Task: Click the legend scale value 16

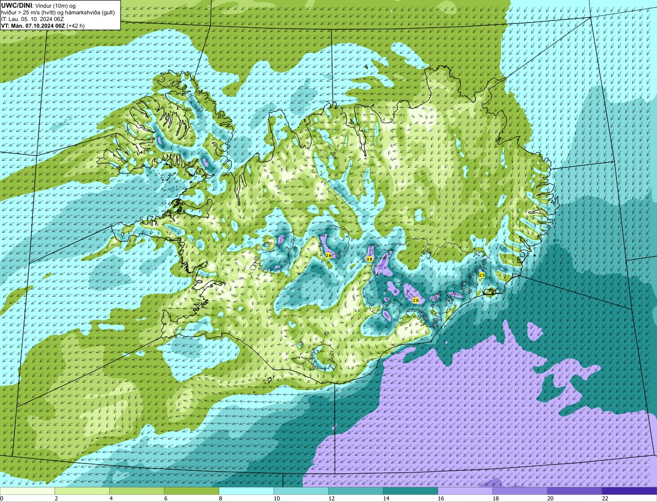Action: pyautogui.click(x=441, y=498)
